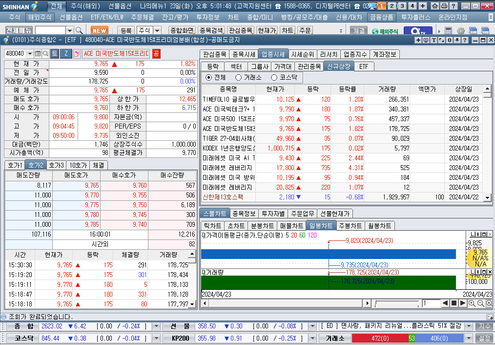Open the settings gear icon in the top toolbar
This screenshot has height=345, width=495.
tap(461, 31)
